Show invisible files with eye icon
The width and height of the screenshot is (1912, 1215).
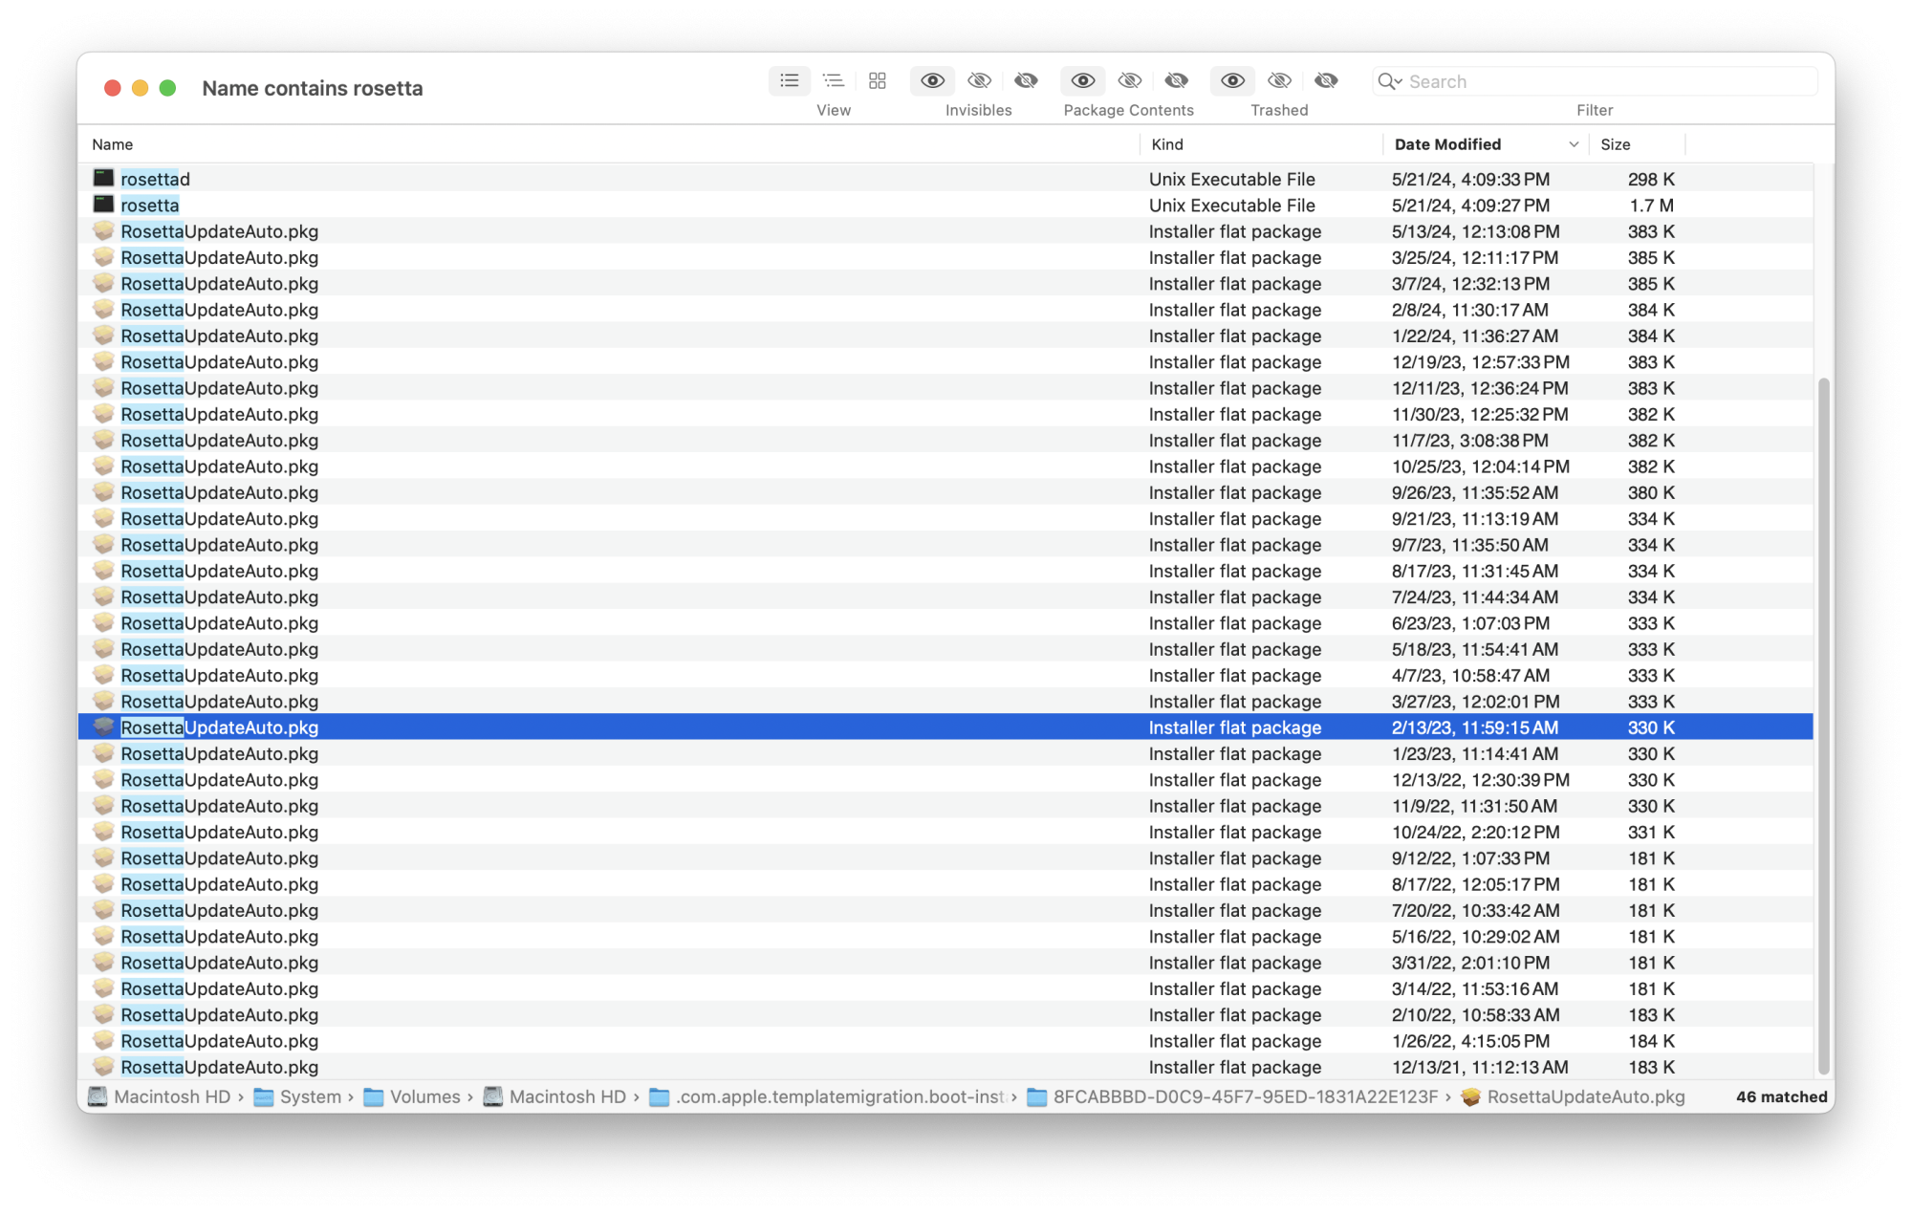click(932, 81)
